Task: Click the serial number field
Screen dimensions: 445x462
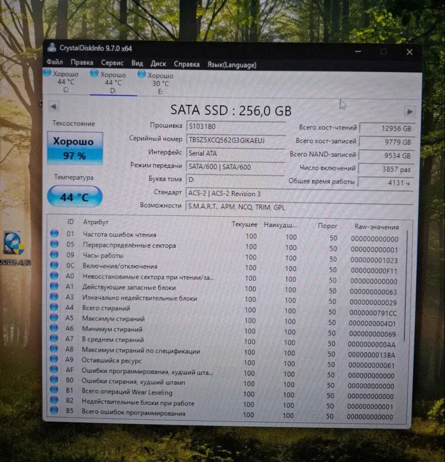Action: pyautogui.click(x=235, y=140)
